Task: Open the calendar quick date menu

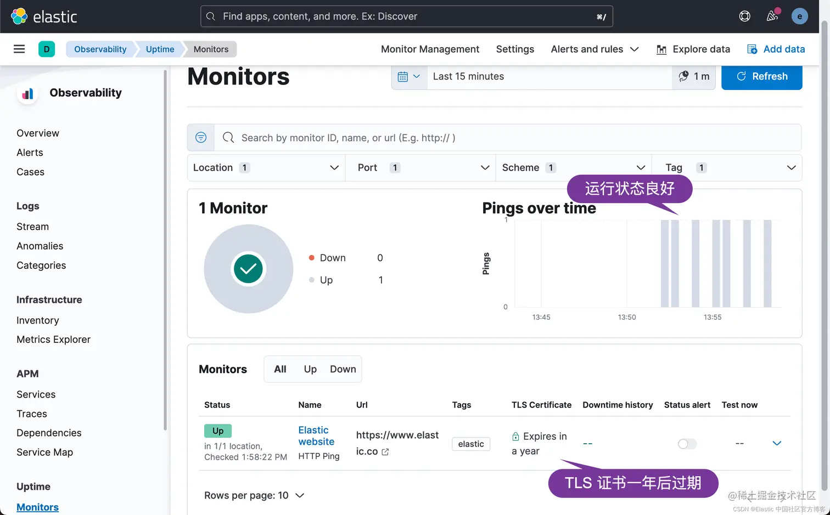Action: (x=409, y=76)
